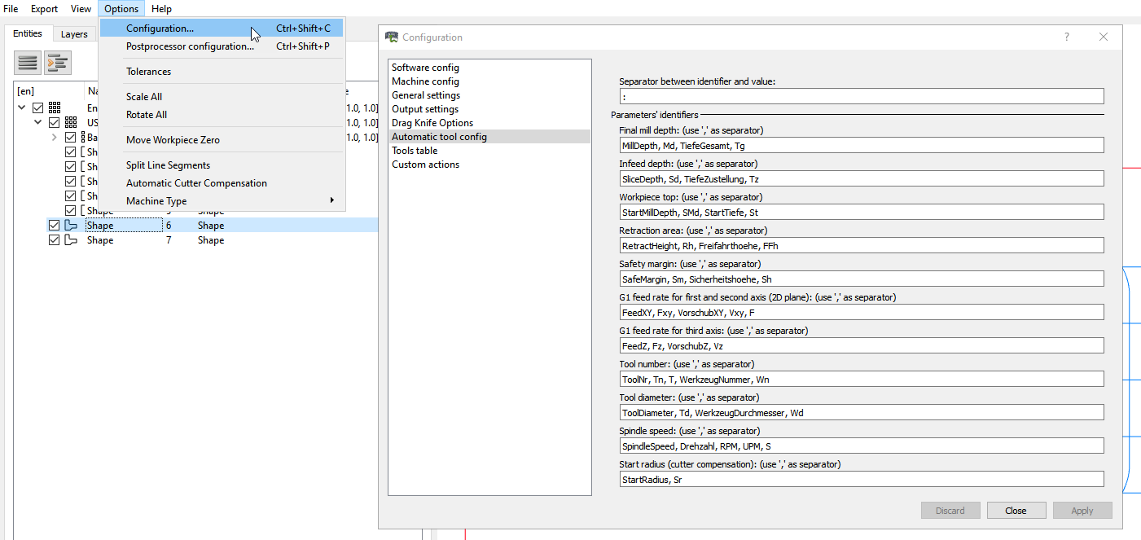Image resolution: width=1141 pixels, height=540 pixels.
Task: Click the Configuration dialog help question mark
Action: coord(1067,37)
